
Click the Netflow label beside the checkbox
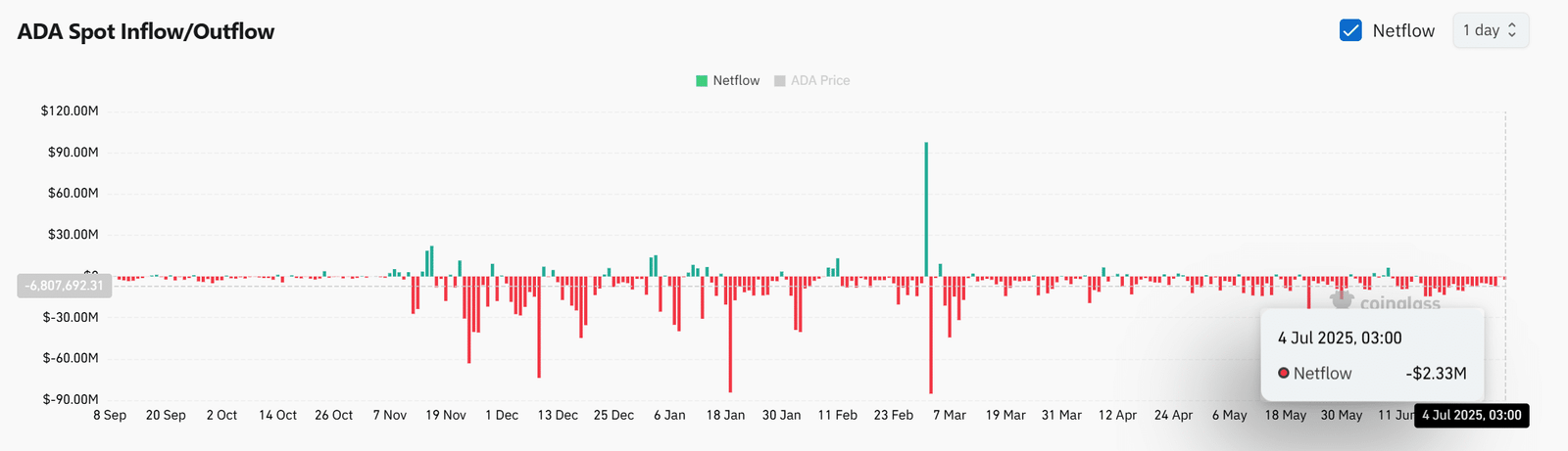pyautogui.click(x=1403, y=30)
